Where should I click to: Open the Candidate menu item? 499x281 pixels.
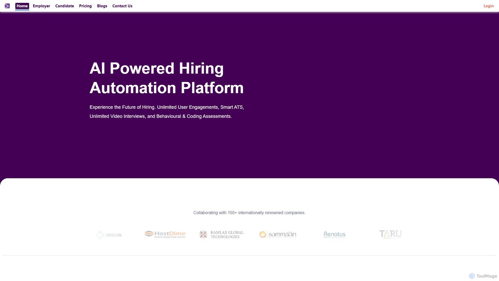tap(65, 6)
